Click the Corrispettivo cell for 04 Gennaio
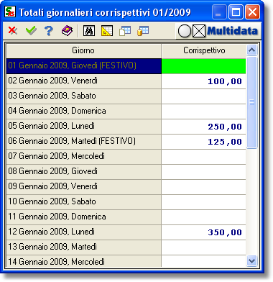 point(204,112)
